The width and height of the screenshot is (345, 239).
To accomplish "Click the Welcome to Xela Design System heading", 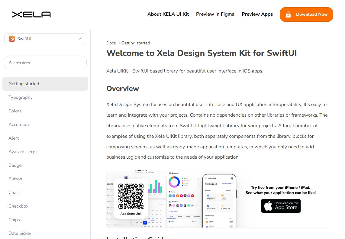I will (202, 53).
